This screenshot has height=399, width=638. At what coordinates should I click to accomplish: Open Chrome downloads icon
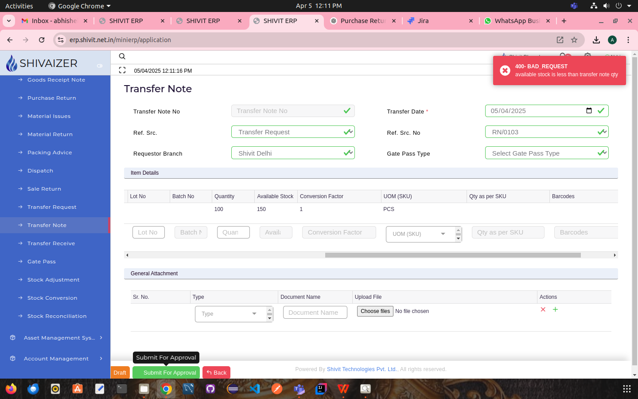pyautogui.click(x=596, y=40)
